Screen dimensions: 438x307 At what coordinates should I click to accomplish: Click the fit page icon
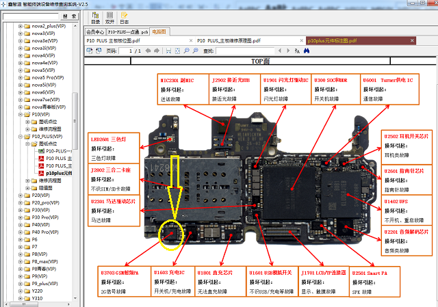pyautogui.click(x=177, y=51)
